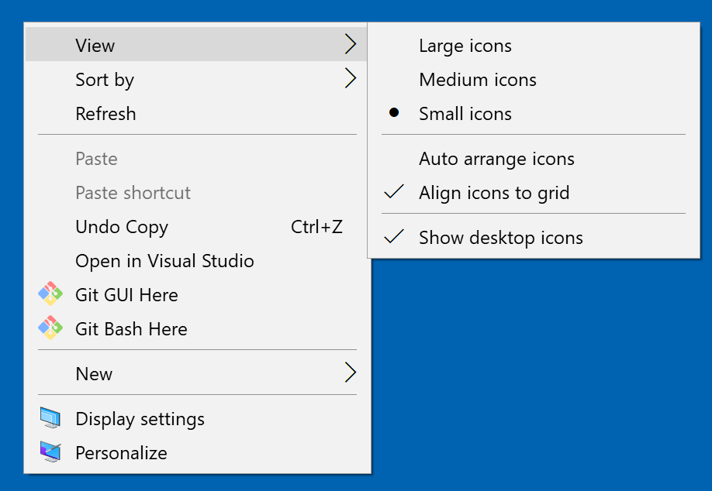The height and width of the screenshot is (491, 712).
Task: Click the Git GUI Here icon
Action: (50, 294)
